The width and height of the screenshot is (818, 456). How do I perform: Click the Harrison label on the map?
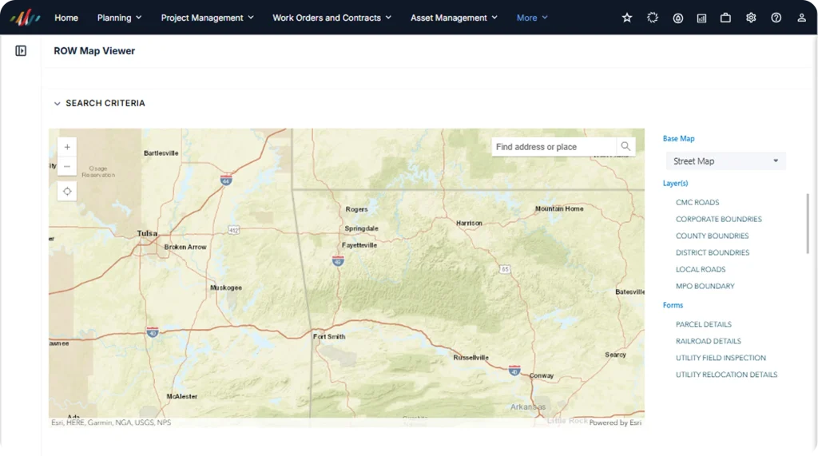[x=469, y=224]
